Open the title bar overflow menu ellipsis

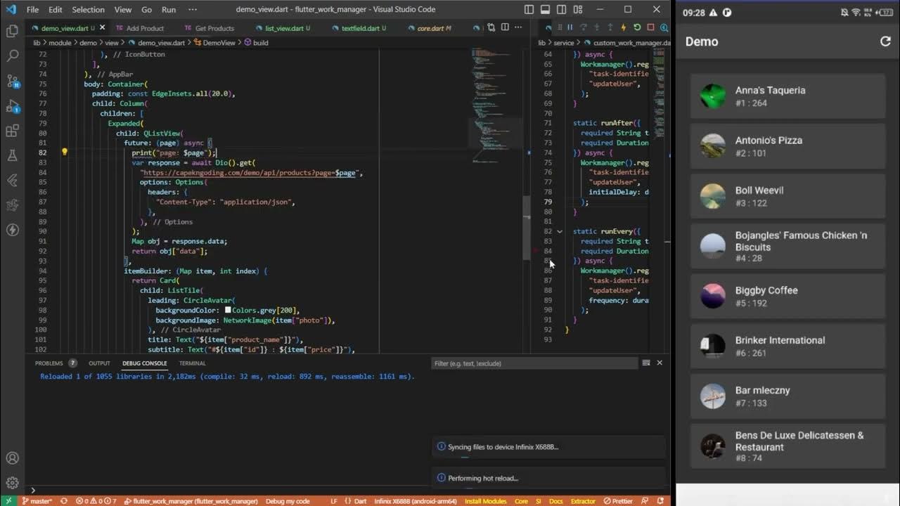pyautogui.click(x=193, y=9)
